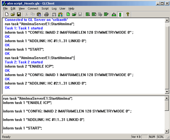Click the log line with IMAID 1 CONFIG command

click(x=69, y=75)
